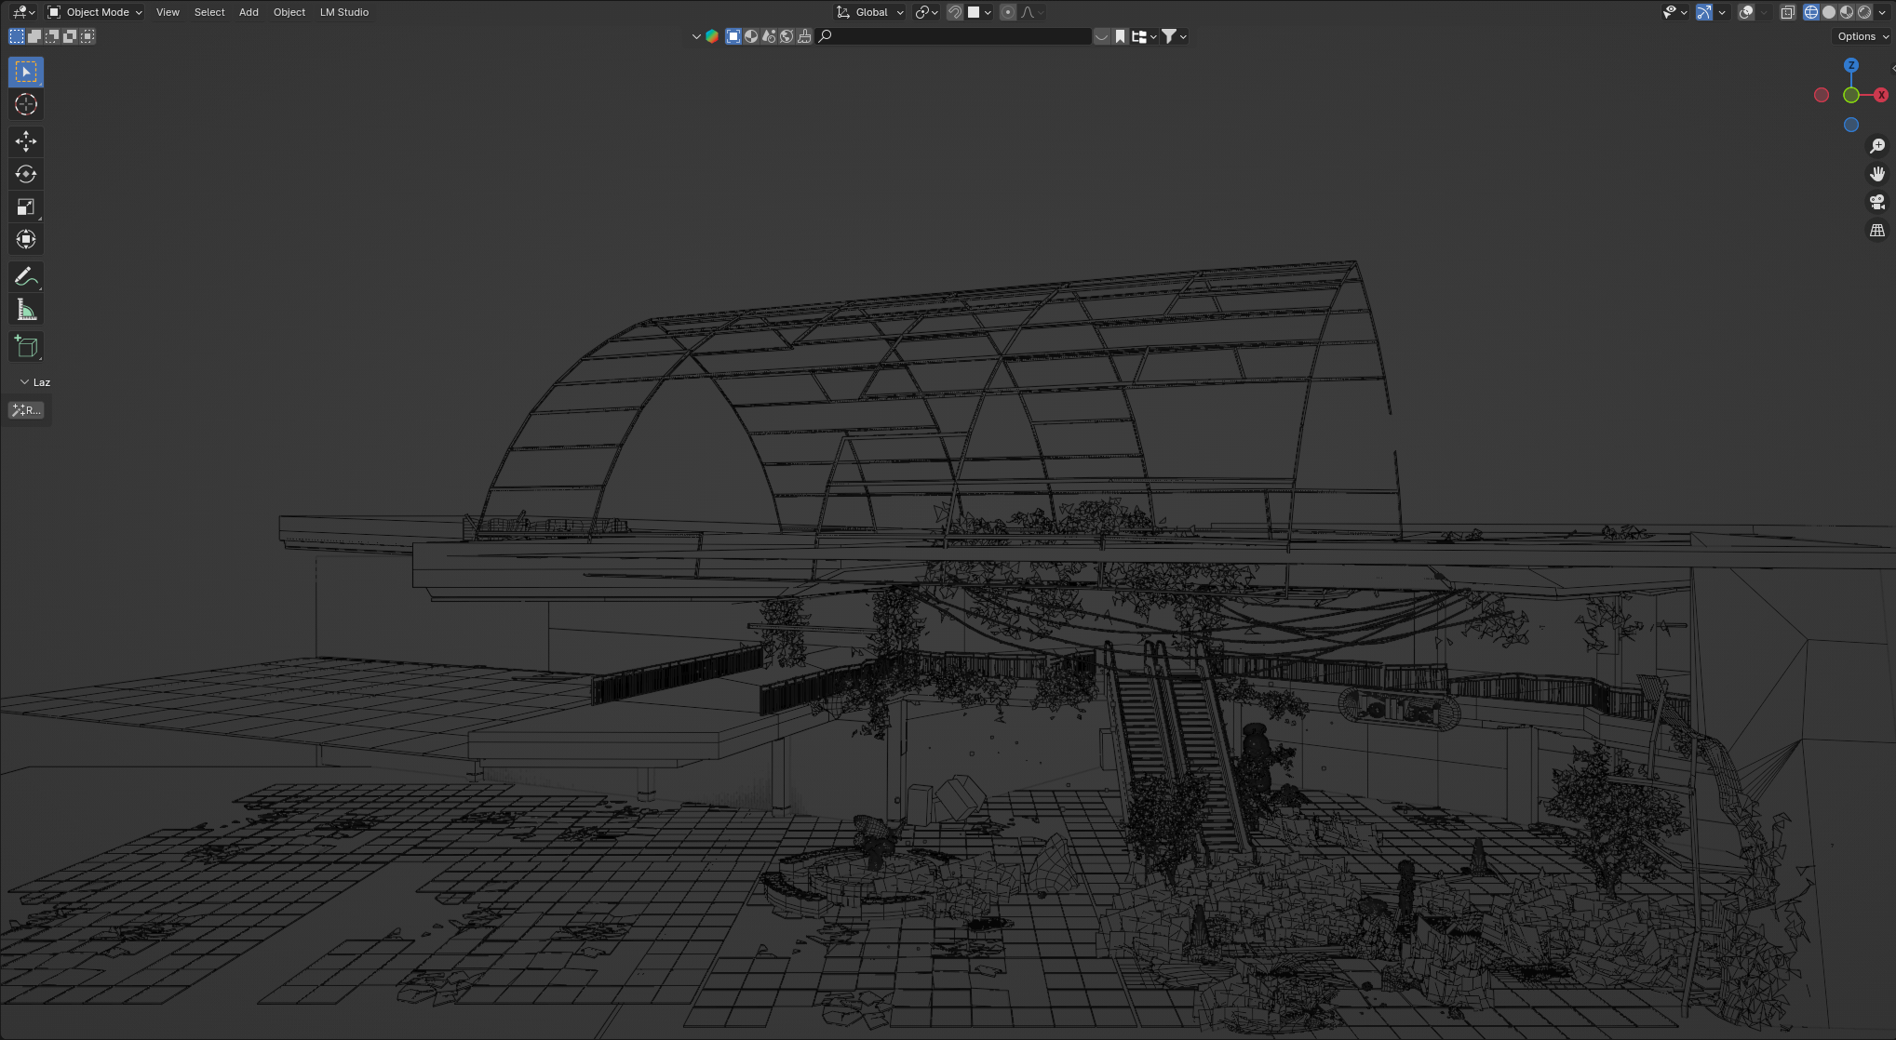1896x1040 pixels.
Task: Click the green Y axis gizmo circle
Action: (x=1851, y=95)
